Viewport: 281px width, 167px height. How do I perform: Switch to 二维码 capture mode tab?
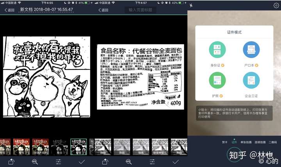[272, 142]
